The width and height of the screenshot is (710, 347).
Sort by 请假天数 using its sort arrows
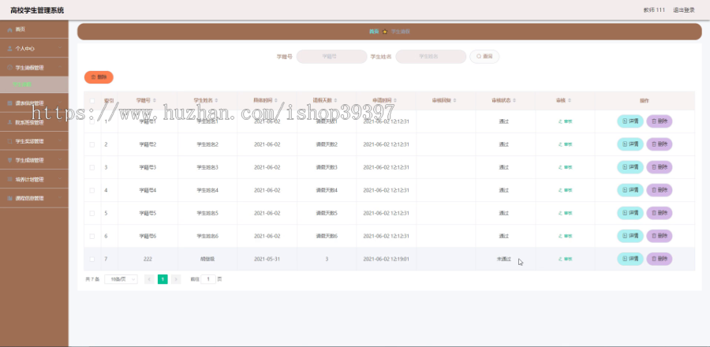pyautogui.click(x=335, y=100)
